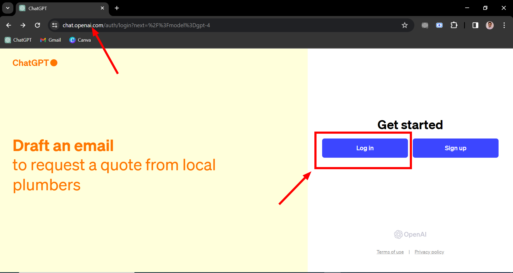
Task: View site information via the tune icon
Action: [55, 25]
